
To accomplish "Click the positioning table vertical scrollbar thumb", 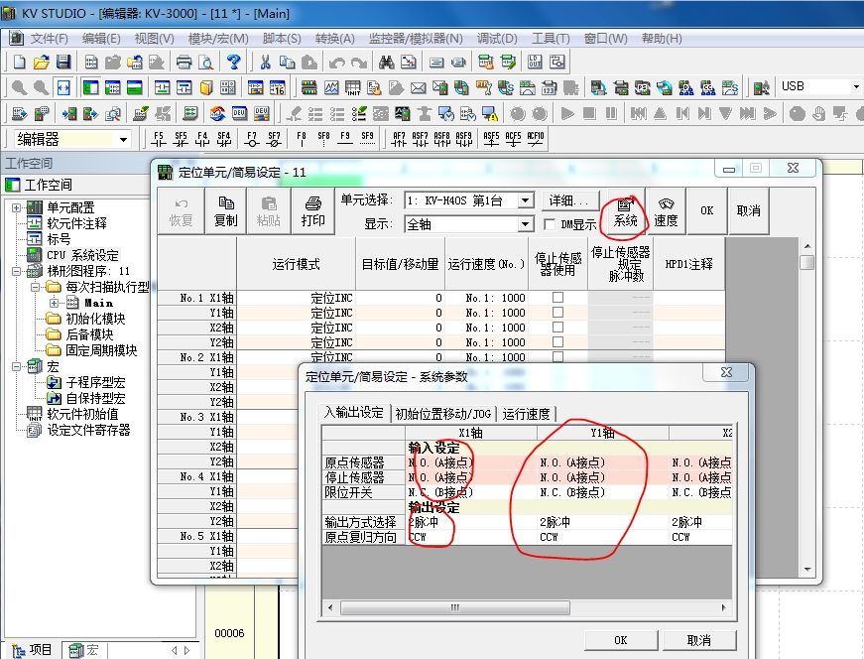I will pyautogui.click(x=807, y=262).
